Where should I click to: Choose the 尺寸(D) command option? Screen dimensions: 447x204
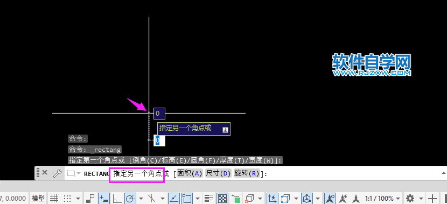pos(218,173)
